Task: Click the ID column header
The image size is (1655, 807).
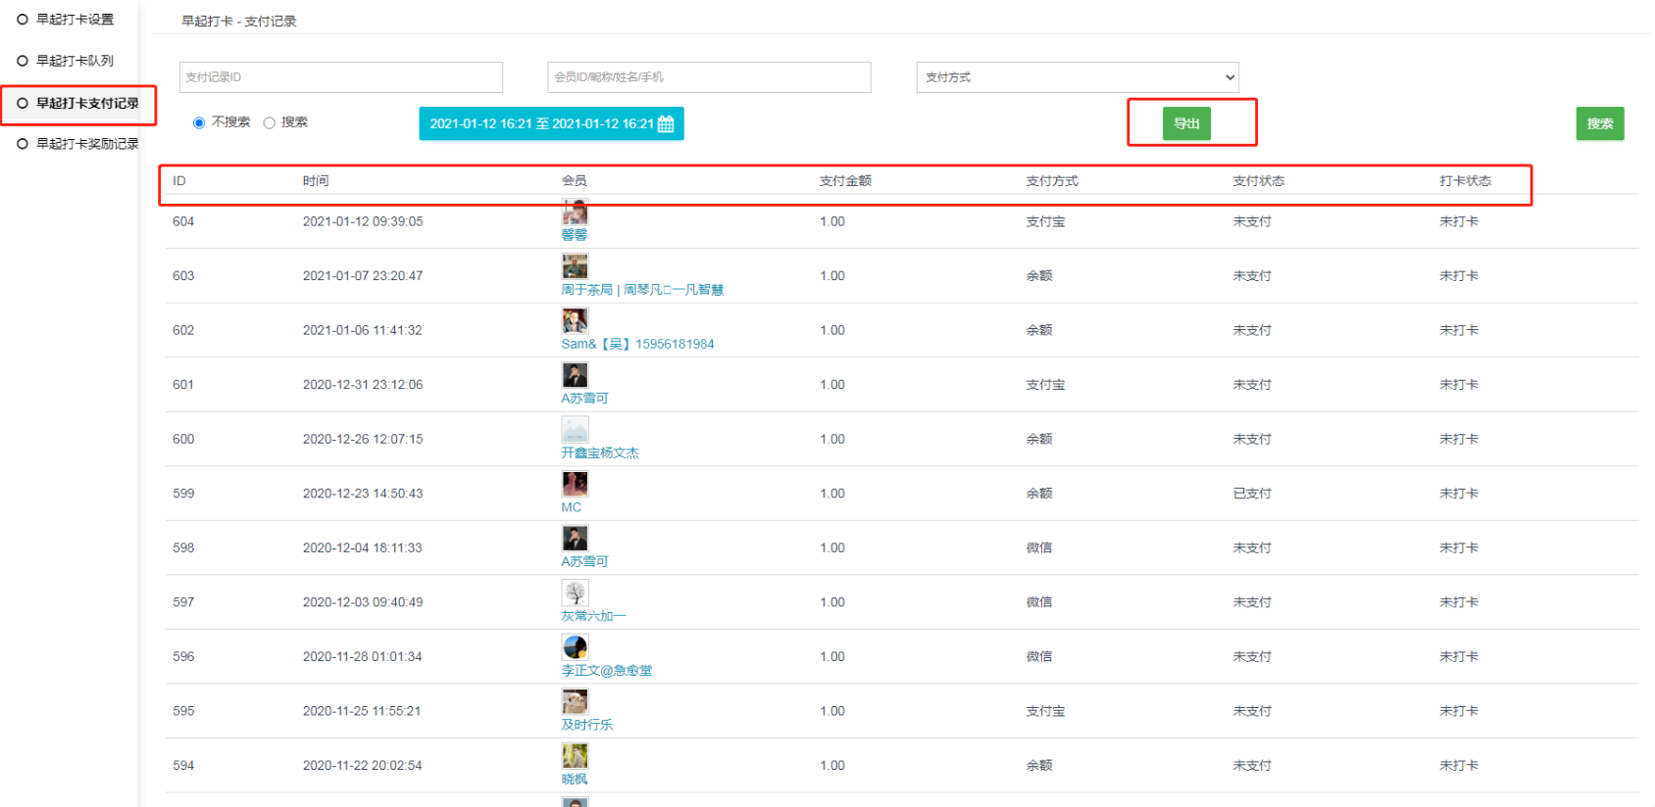Action: click(x=179, y=181)
